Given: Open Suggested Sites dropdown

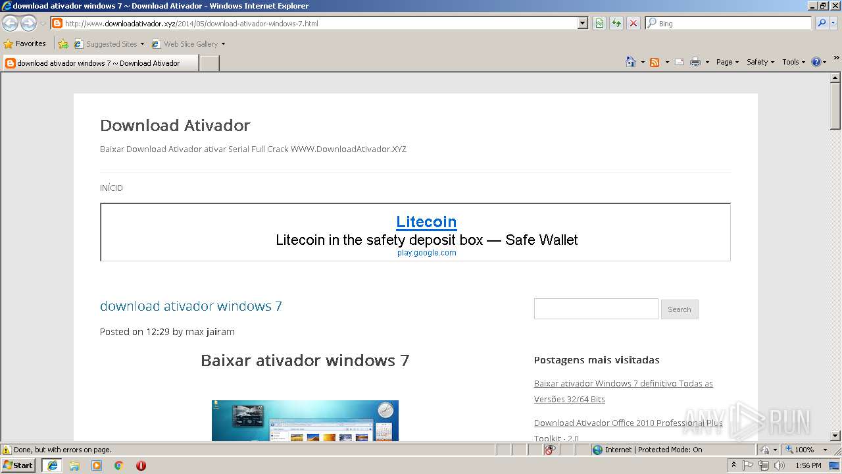Looking at the screenshot, I should 109,44.
